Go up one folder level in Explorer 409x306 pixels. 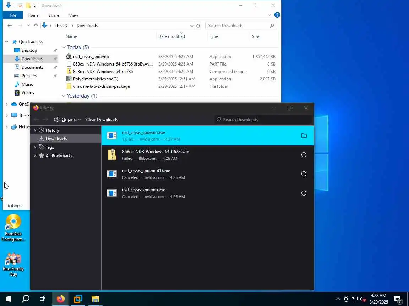pyautogui.click(x=36, y=25)
